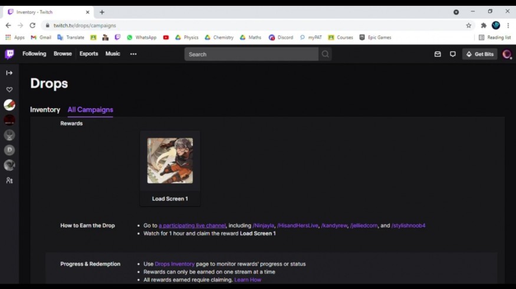Screen dimensions: 516x289
Task: Click the search magnifier button
Action: 325,54
